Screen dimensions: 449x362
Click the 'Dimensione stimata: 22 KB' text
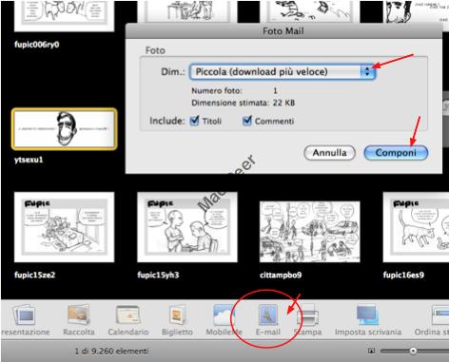tap(243, 103)
